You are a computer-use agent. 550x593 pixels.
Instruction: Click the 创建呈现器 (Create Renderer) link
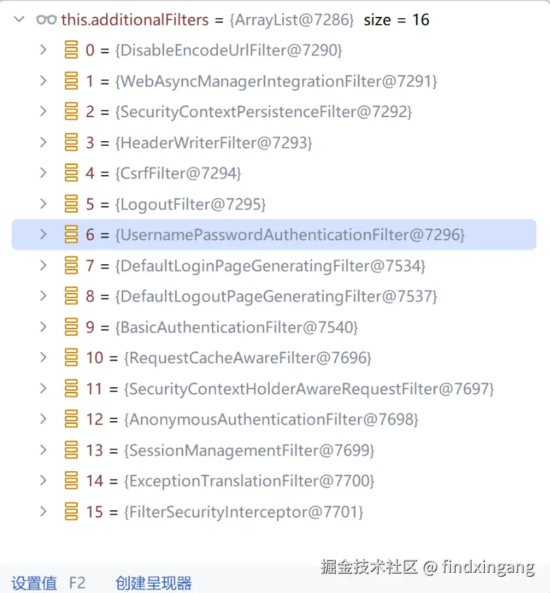(154, 583)
